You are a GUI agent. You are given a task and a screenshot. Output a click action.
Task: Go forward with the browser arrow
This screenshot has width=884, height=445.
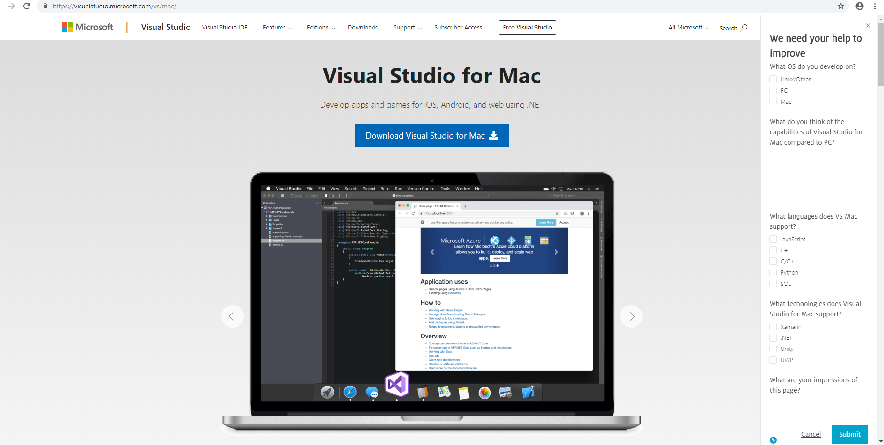coord(12,6)
